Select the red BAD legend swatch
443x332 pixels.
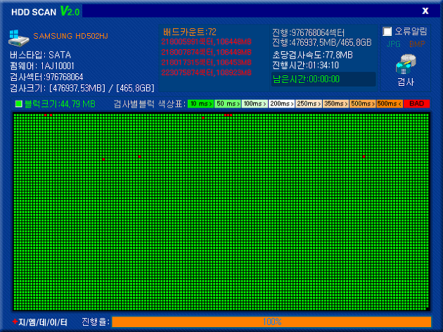click(x=416, y=103)
